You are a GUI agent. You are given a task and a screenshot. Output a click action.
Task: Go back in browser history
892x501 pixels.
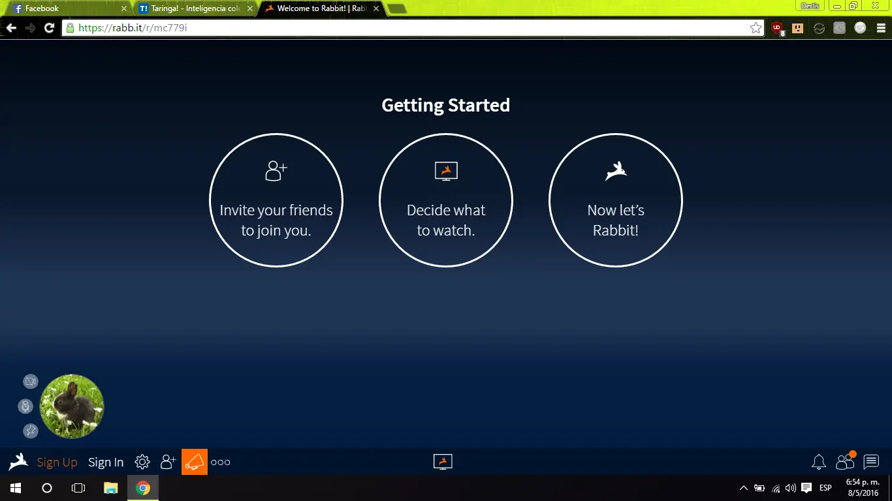(10, 27)
